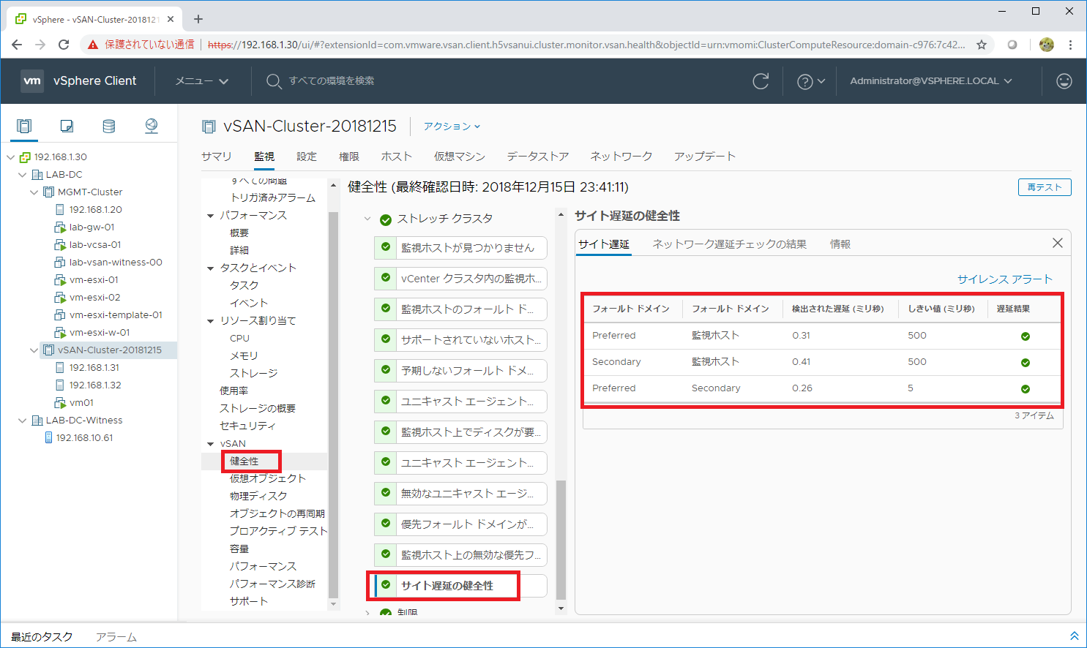Switch to the 設定 tab
The height and width of the screenshot is (648, 1087).
307,157
